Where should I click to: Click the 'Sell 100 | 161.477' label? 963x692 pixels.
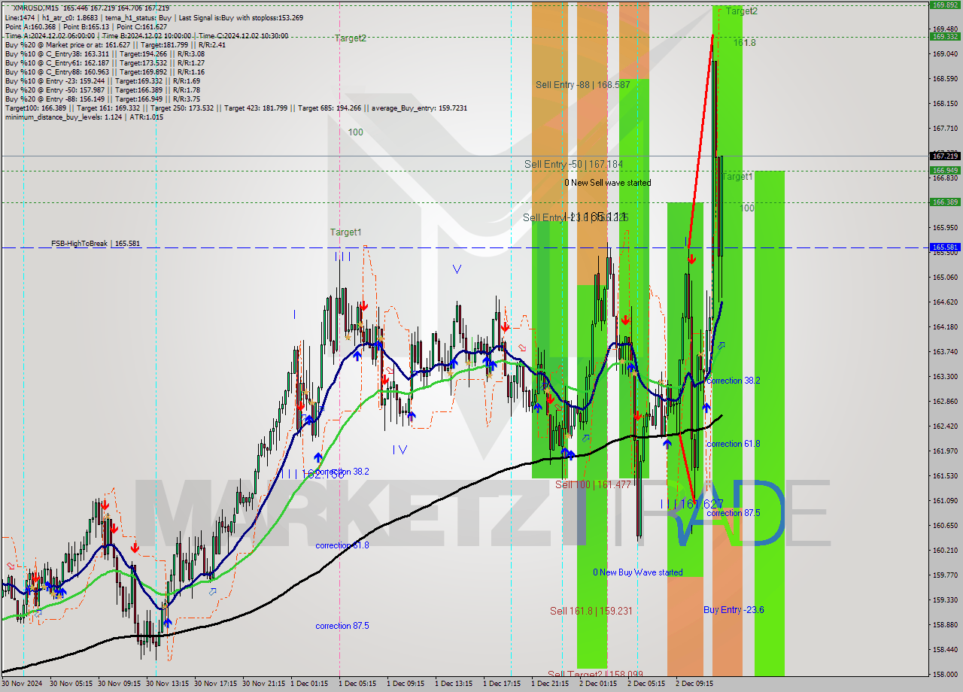(x=593, y=485)
